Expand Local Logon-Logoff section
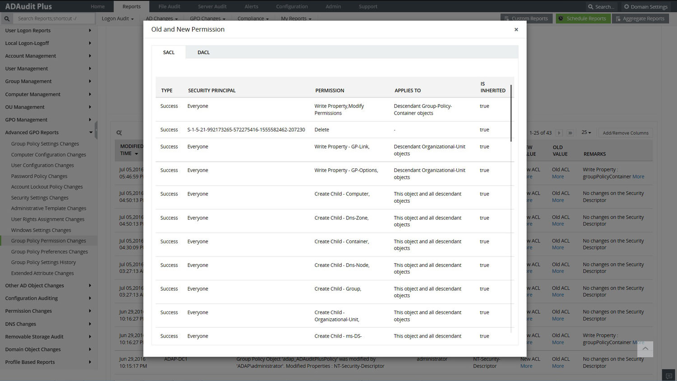Screen dimensions: 677x381 point(48,43)
